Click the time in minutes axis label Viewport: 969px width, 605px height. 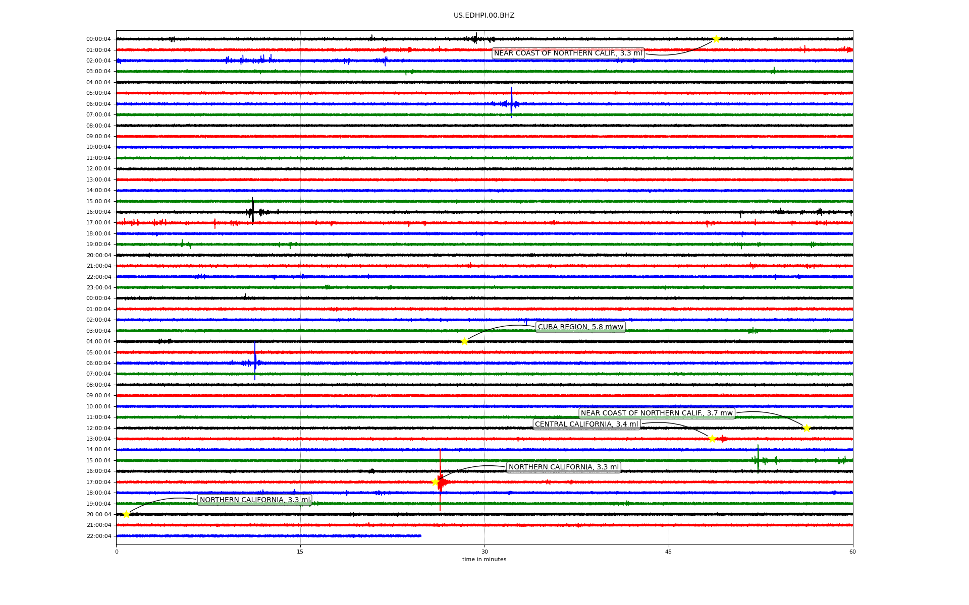[484, 559]
